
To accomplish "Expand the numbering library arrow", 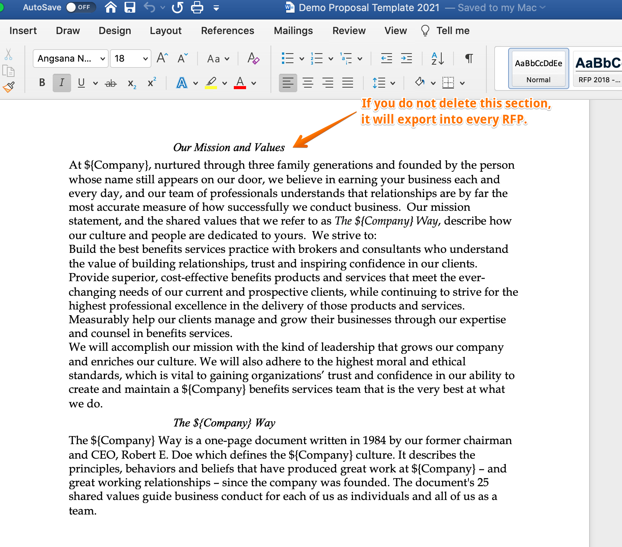I will coord(331,59).
